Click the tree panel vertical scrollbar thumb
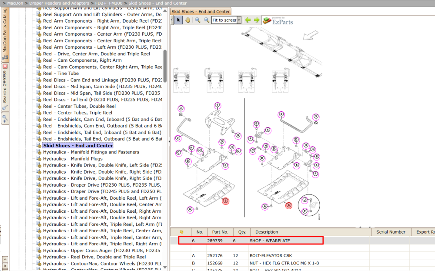This screenshot has height=271, width=435. pos(165,66)
